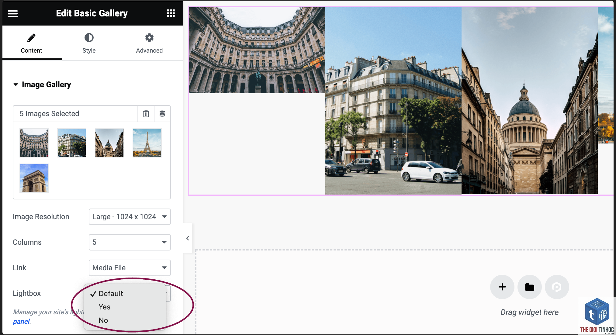
Task: Click the Drag widget here text
Action: point(530,312)
